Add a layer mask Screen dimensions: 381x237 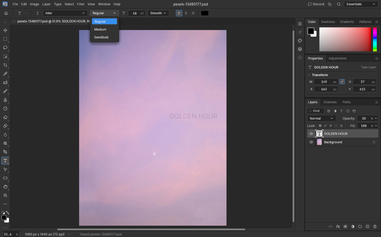pyautogui.click(x=345, y=226)
